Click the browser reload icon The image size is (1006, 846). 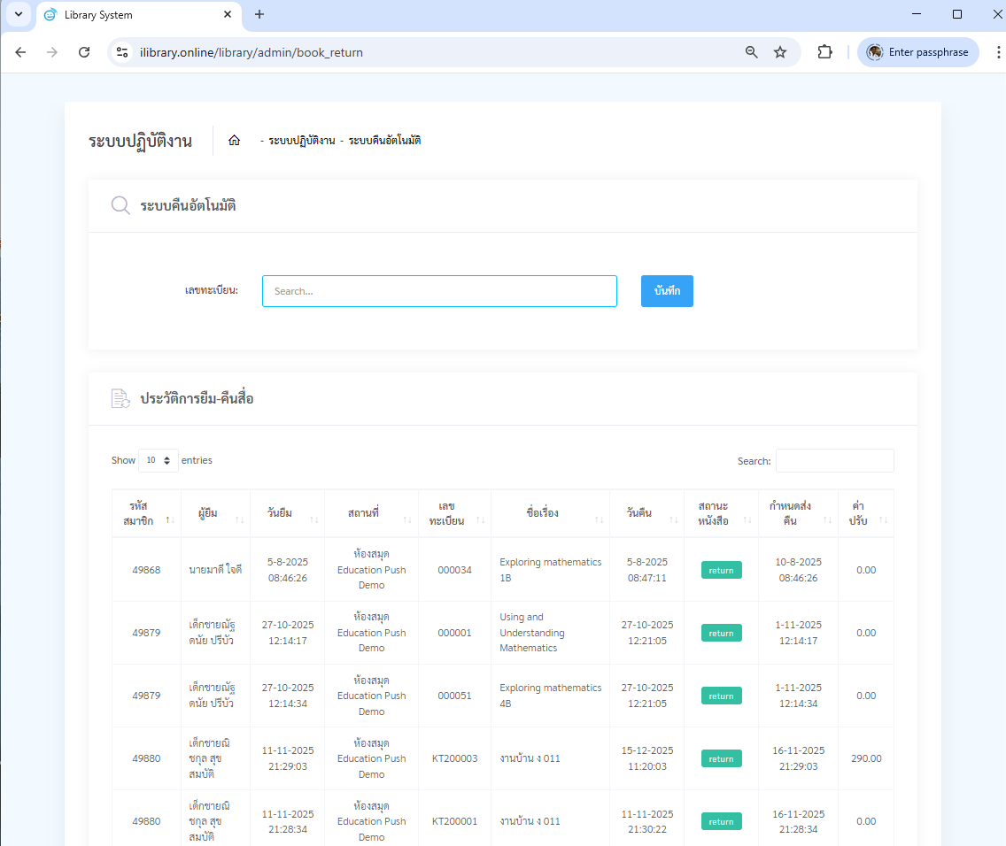coord(84,52)
